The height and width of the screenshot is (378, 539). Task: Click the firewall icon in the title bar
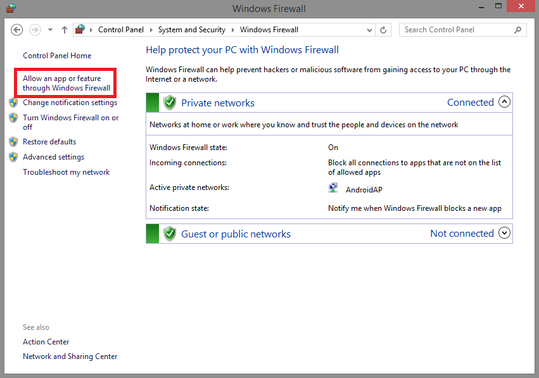(x=10, y=8)
